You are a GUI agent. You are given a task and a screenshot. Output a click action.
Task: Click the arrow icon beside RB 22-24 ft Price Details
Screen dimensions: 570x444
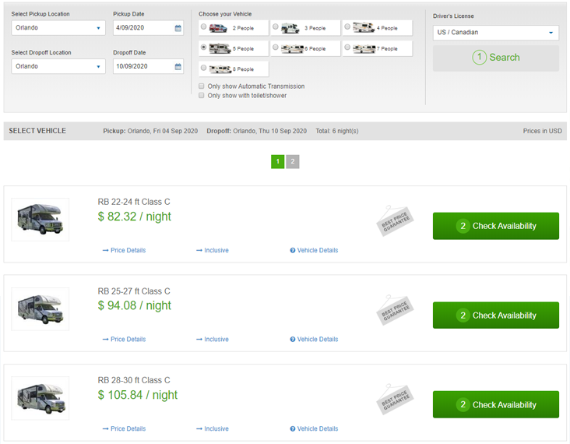tap(105, 251)
